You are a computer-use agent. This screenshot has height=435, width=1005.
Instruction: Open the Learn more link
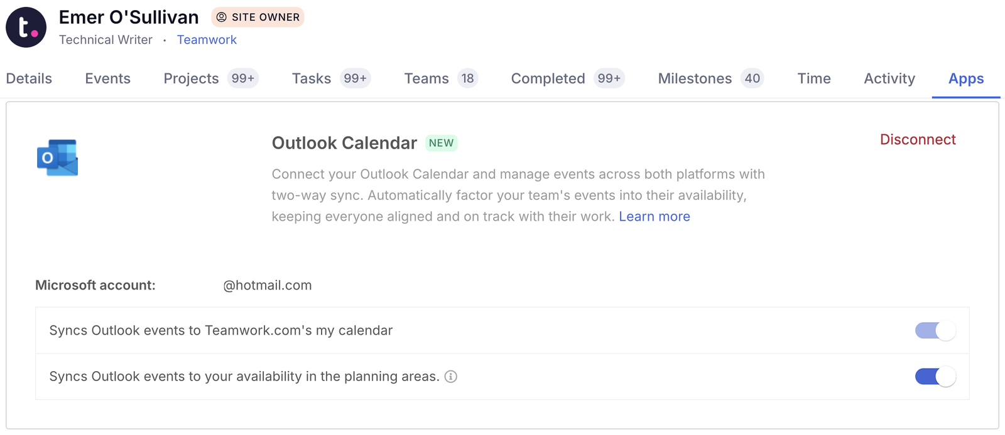click(654, 216)
